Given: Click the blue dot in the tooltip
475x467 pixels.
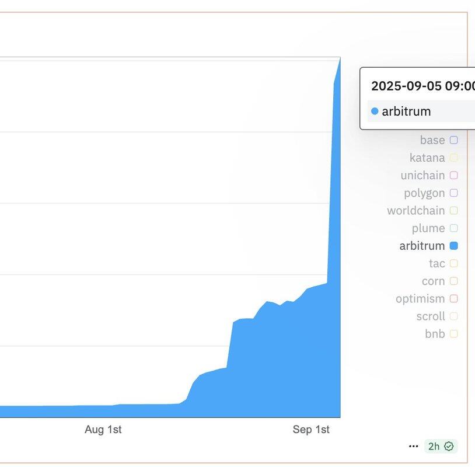Looking at the screenshot, I should 375,111.
